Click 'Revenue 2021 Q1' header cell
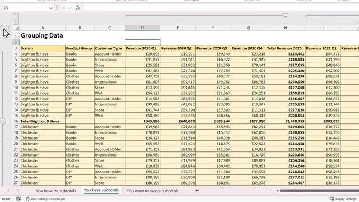This screenshot has height=202, width=359. tap(323, 48)
